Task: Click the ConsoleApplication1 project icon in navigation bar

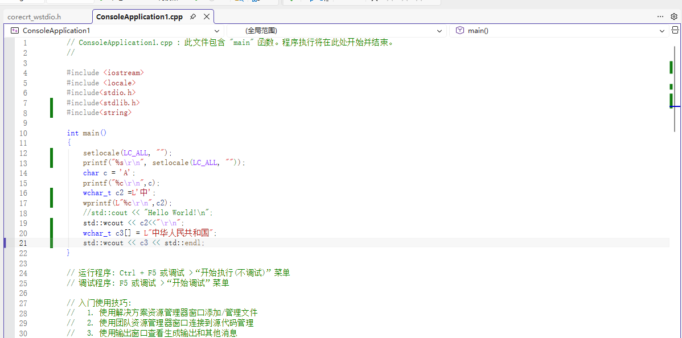Action: coord(15,31)
